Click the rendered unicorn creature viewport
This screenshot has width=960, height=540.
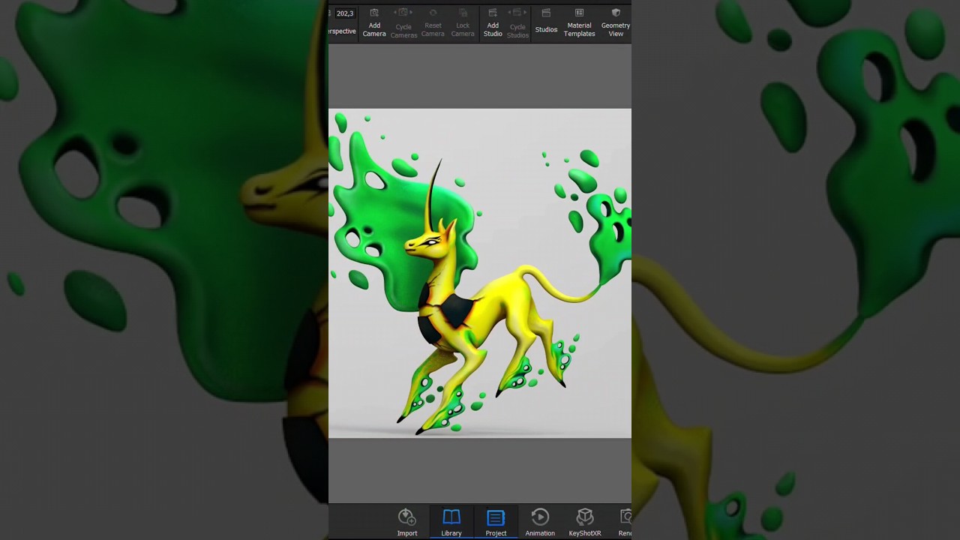tap(480, 273)
